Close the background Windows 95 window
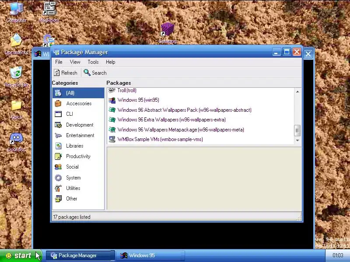The height and width of the screenshot is (262, 350). (x=308, y=54)
